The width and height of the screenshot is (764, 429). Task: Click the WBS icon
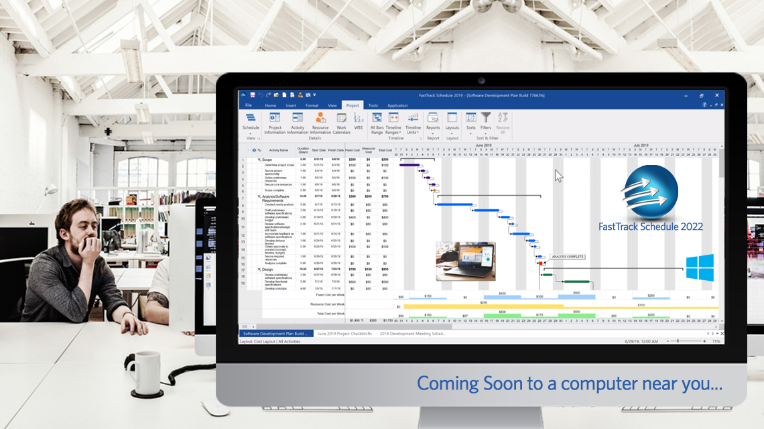click(359, 121)
